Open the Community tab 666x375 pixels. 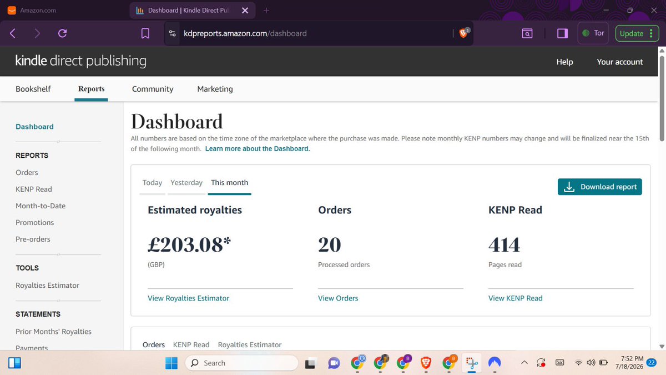pyautogui.click(x=153, y=89)
